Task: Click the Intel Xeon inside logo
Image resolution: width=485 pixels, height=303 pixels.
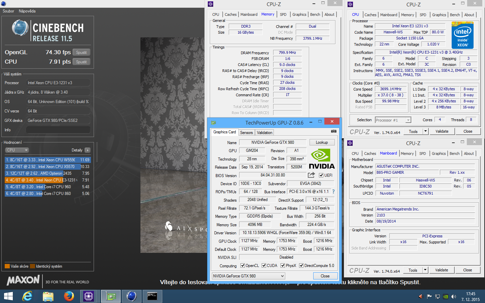Action: pos(462,35)
